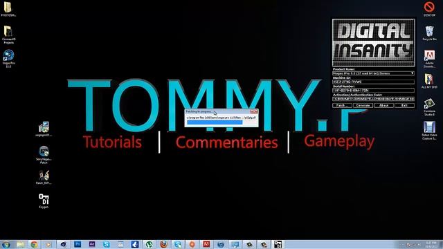Viewport: 443px width, 249px height.
Task: Open Photoshop from the taskbar
Action: coord(78,244)
